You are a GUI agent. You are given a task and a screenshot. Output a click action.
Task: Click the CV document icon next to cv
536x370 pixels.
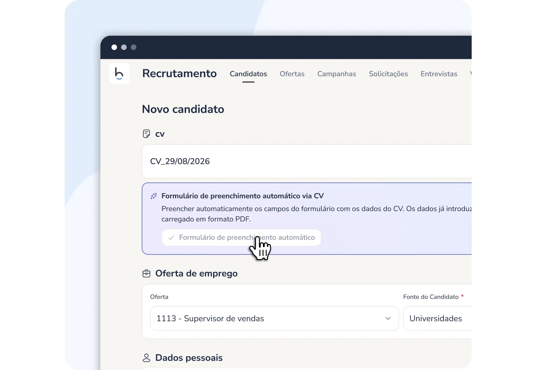tap(147, 134)
